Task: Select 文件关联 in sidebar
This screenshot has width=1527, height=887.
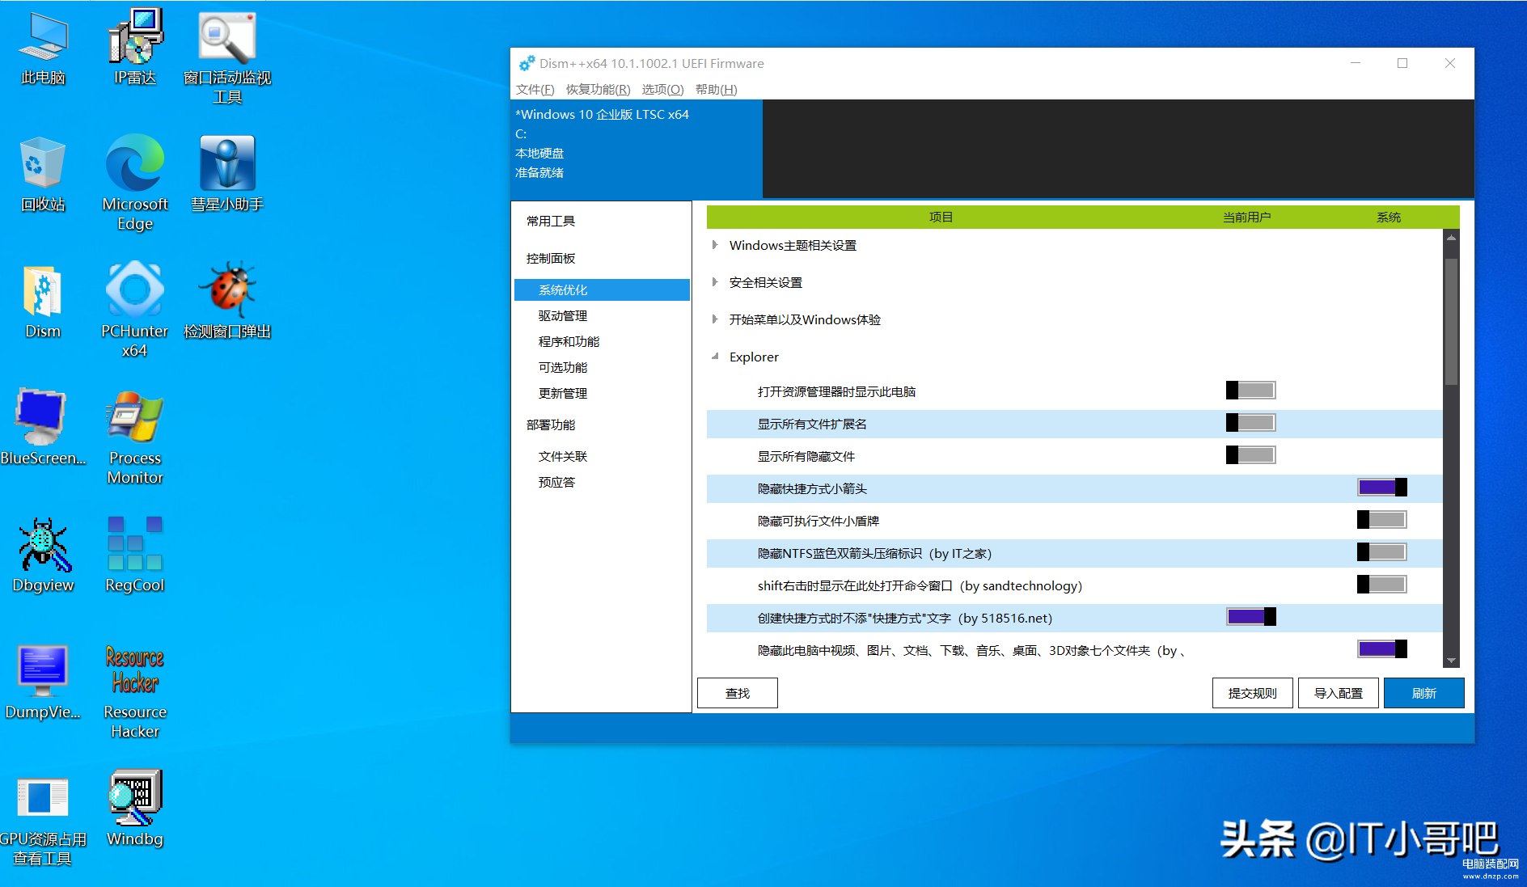Action: [x=602, y=457]
